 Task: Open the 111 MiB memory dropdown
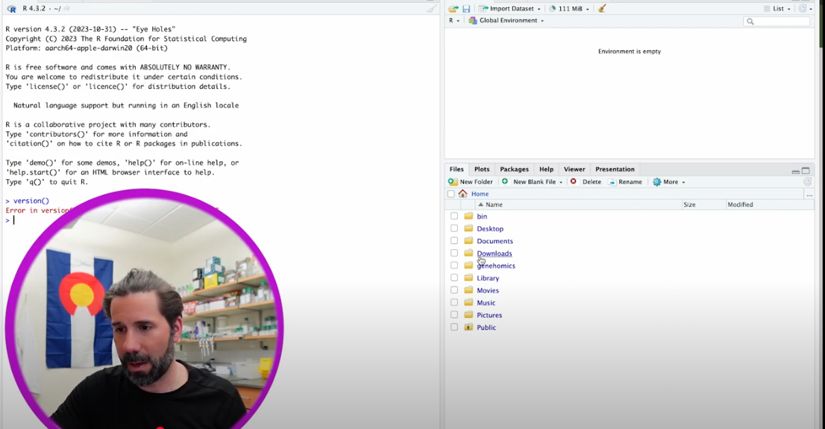[x=587, y=9]
